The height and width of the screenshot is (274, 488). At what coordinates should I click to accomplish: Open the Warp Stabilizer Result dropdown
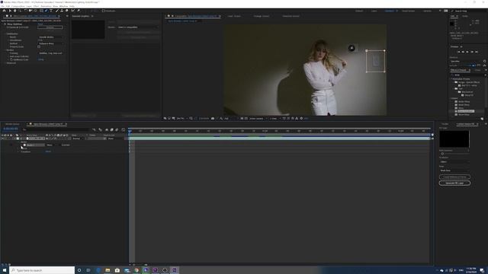[51, 37]
